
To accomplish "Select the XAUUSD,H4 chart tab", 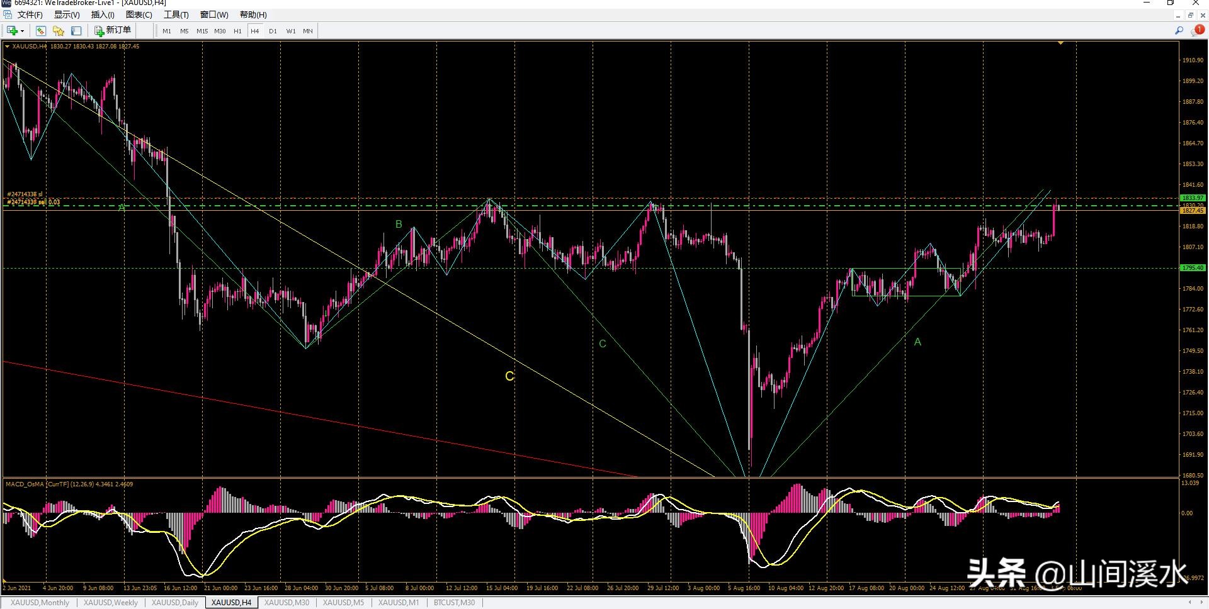I will [x=231, y=603].
